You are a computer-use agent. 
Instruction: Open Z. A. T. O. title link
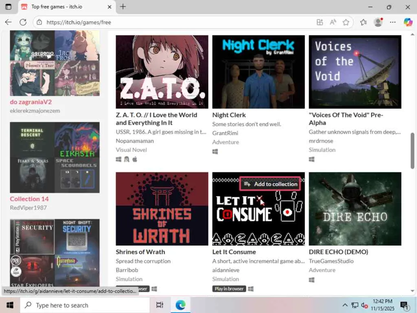coord(157,119)
